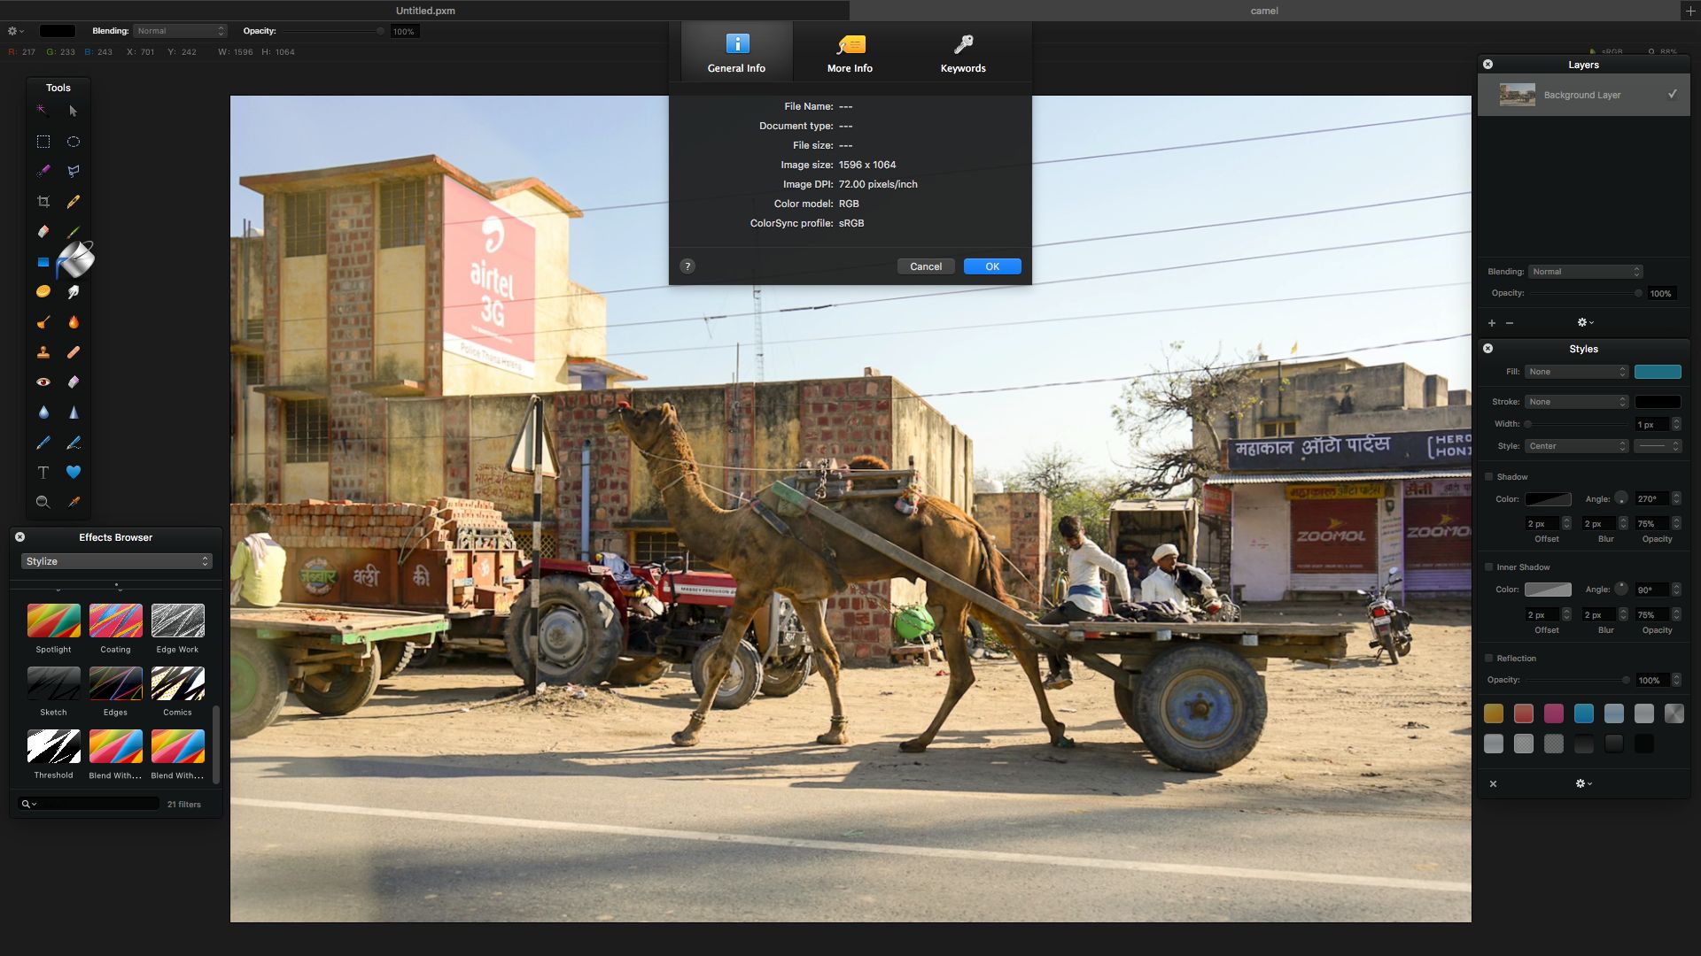This screenshot has width=1701, height=956.
Task: Select the Red Eye tool
Action: pyautogui.click(x=43, y=382)
